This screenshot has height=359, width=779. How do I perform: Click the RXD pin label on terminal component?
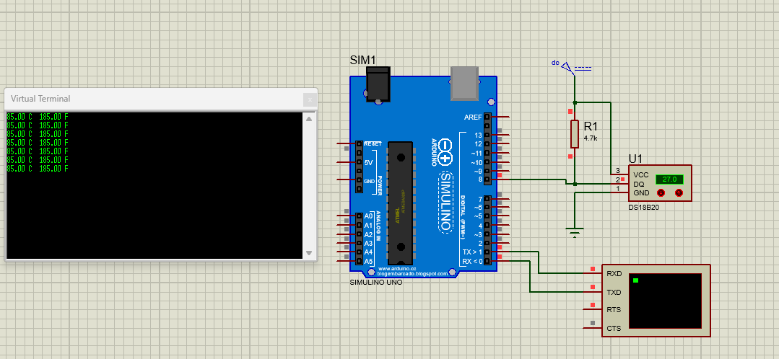[x=614, y=274]
